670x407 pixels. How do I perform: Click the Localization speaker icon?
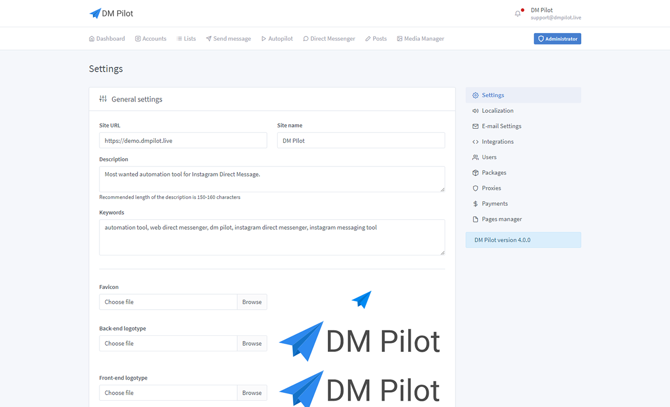pyautogui.click(x=475, y=111)
